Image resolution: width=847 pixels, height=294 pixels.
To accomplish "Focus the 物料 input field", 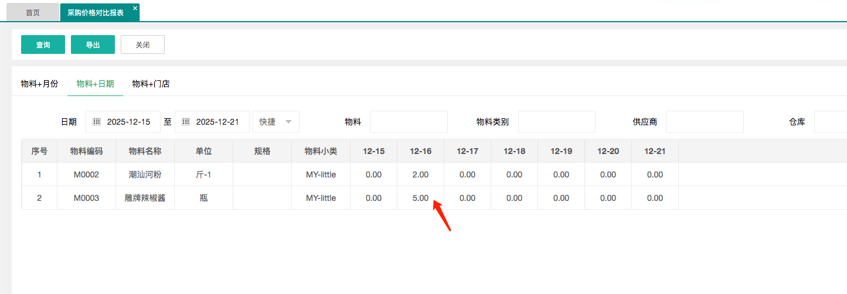I will pos(409,122).
